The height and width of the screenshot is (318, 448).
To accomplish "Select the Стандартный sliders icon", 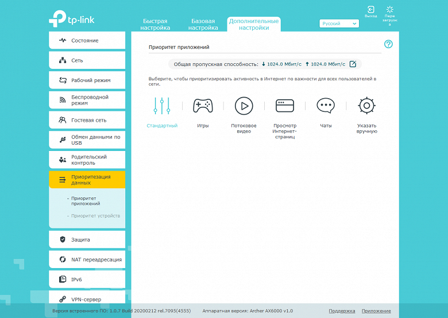I will tap(162, 106).
